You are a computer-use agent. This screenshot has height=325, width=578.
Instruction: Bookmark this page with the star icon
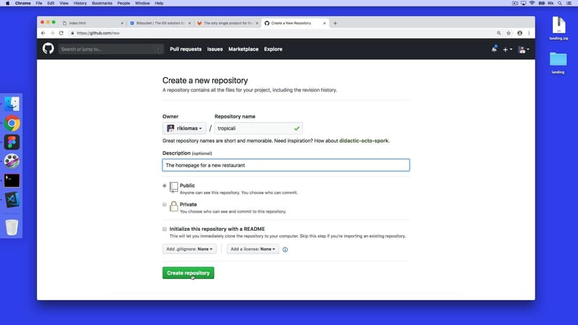click(x=508, y=33)
